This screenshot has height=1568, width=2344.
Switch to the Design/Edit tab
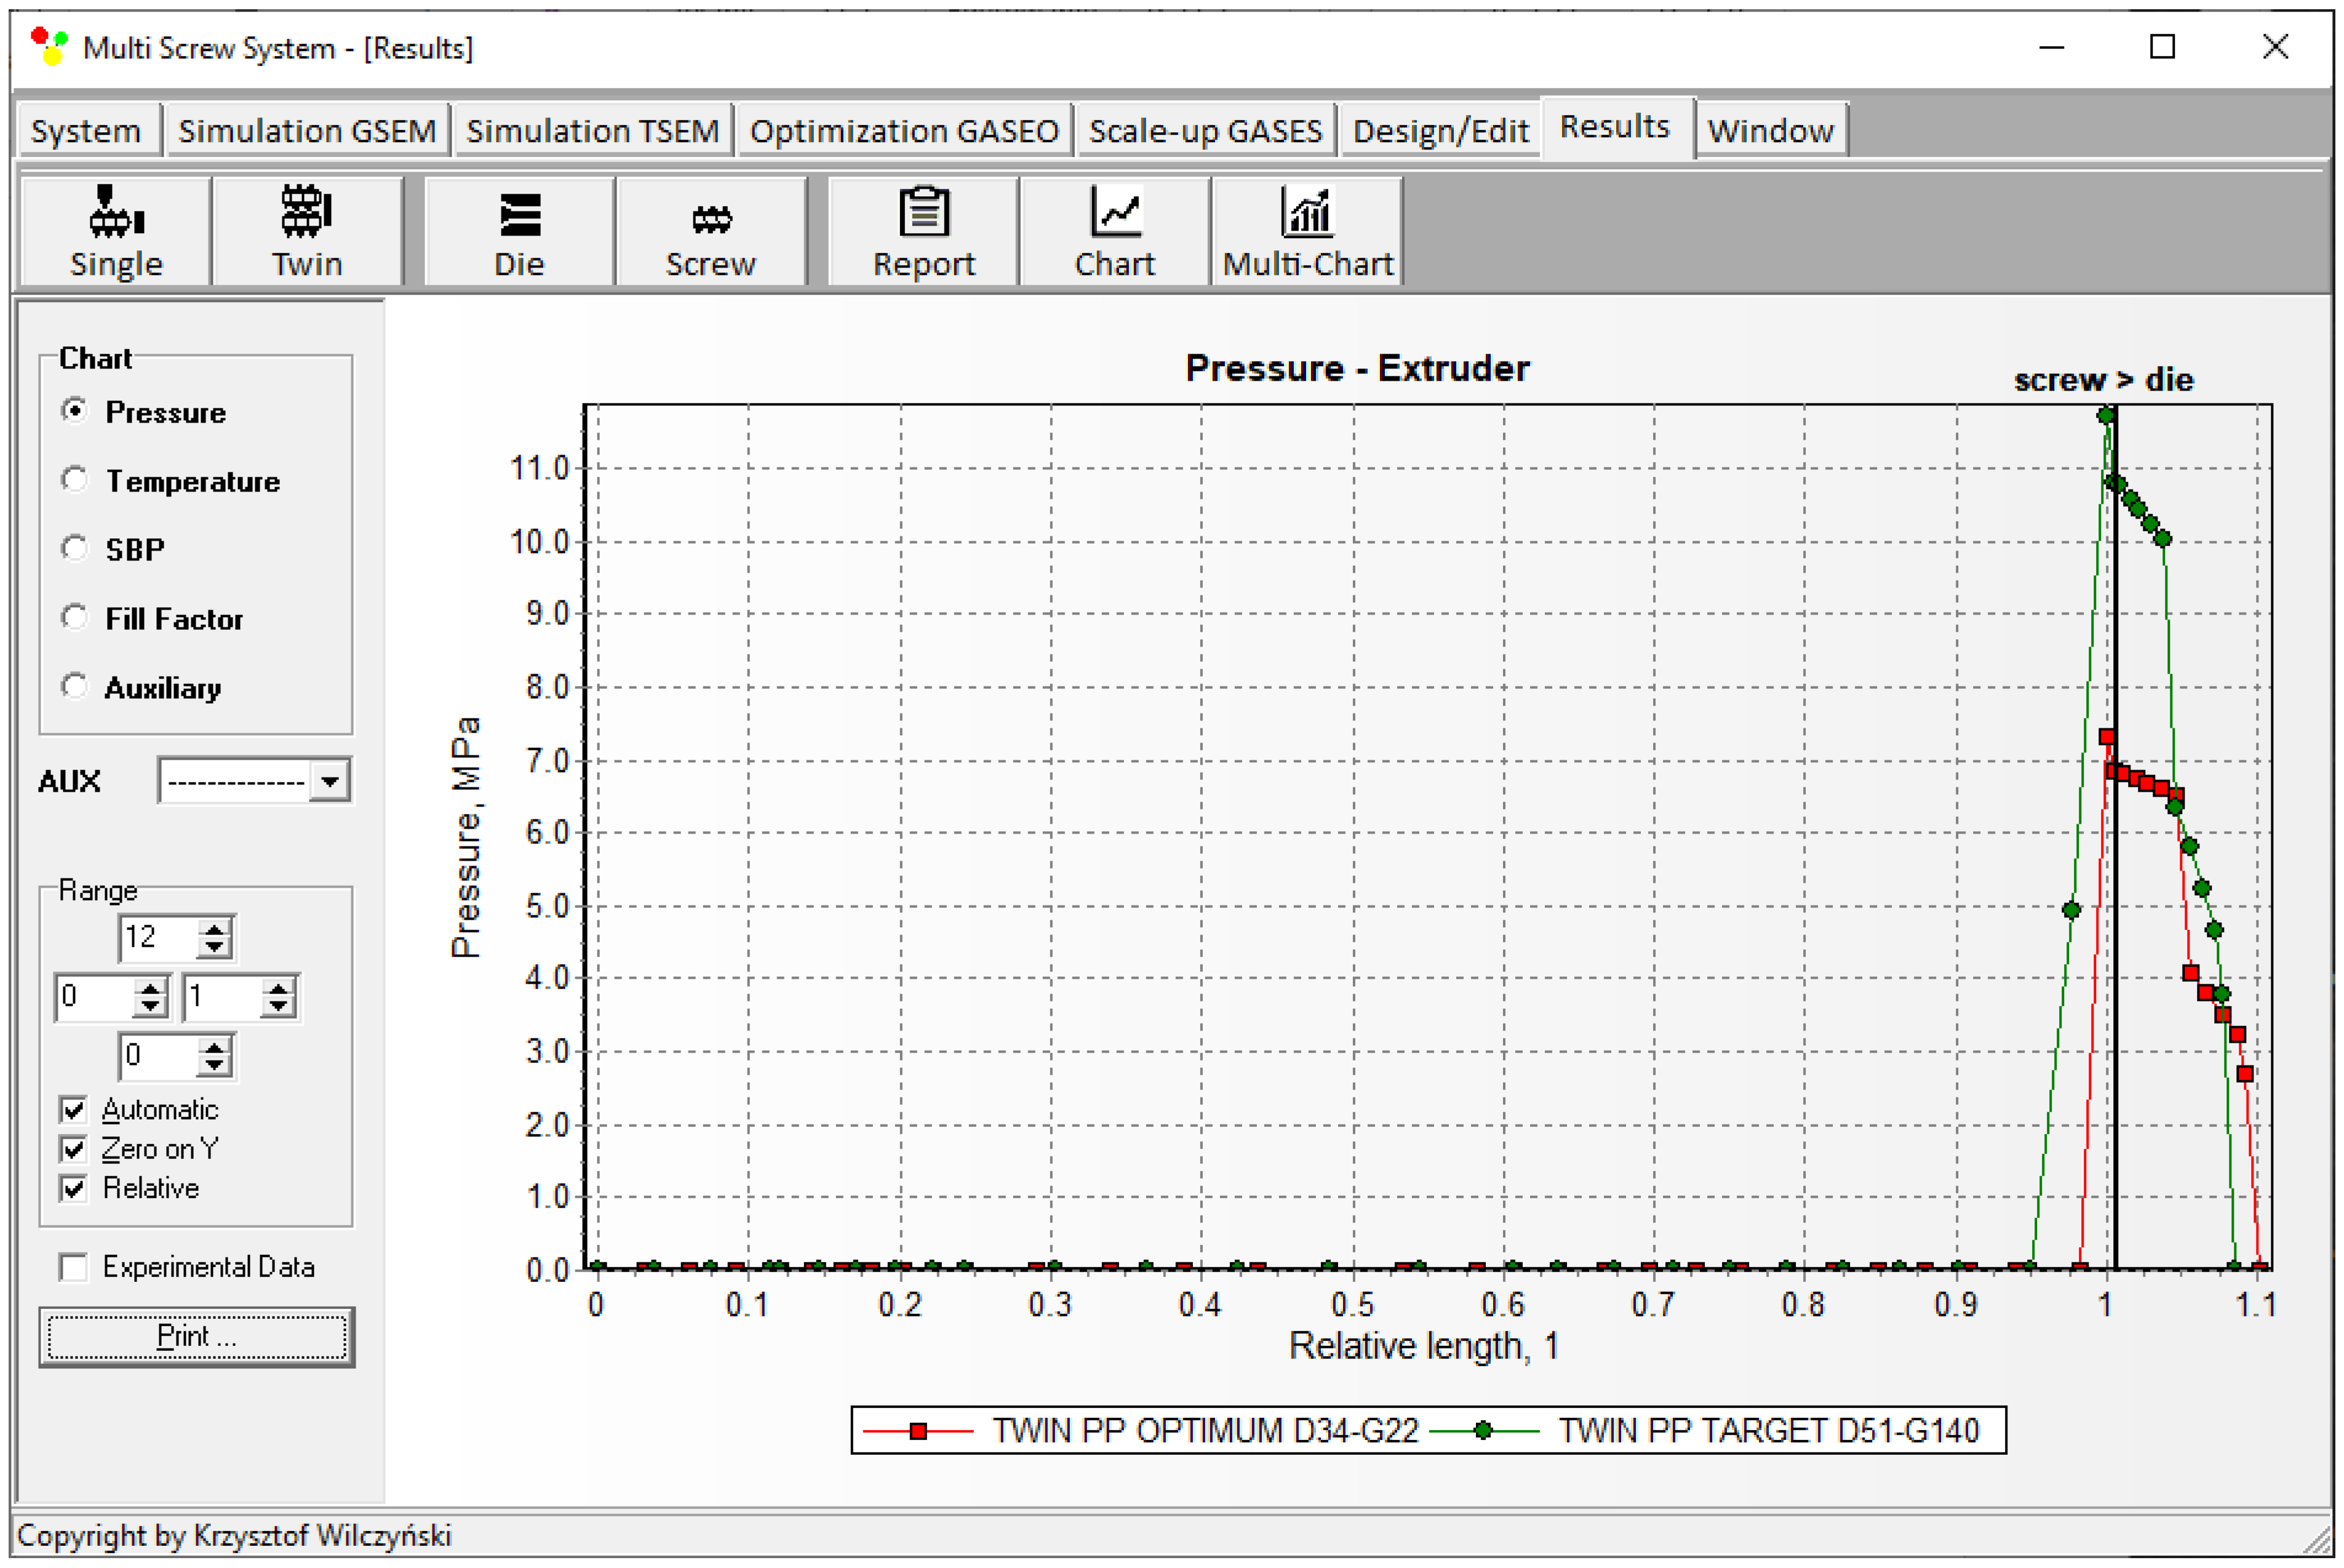(x=1440, y=131)
